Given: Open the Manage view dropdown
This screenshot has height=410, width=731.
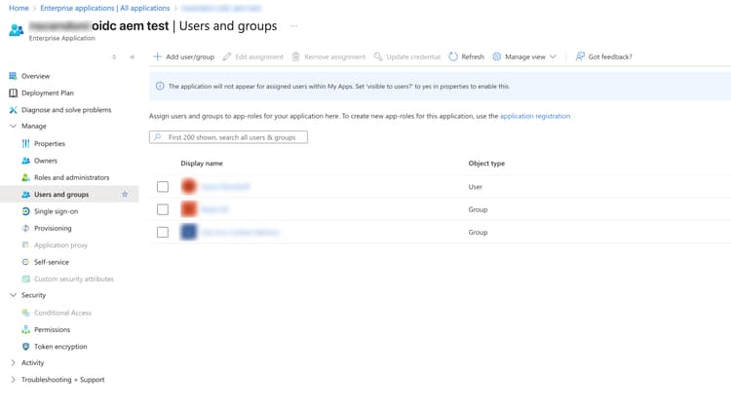Looking at the screenshot, I should click(x=524, y=56).
